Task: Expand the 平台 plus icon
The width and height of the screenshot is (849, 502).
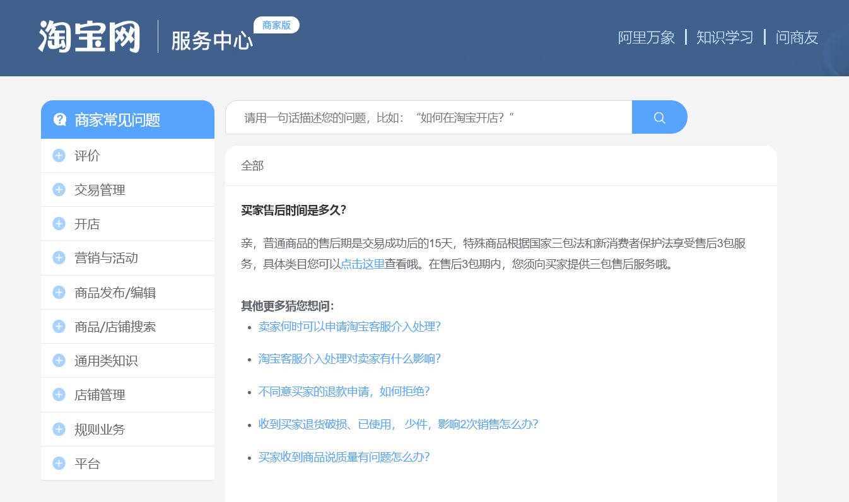Action: [59, 463]
